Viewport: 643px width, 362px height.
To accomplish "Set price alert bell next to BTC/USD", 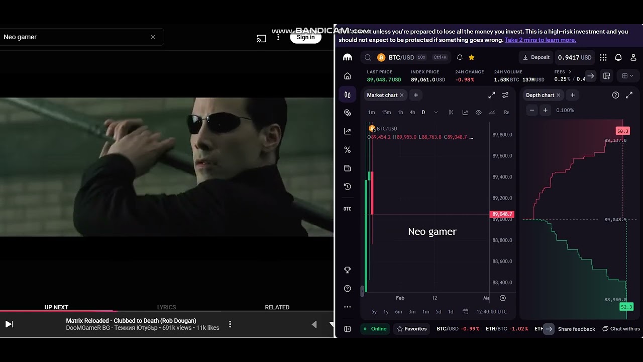I will pyautogui.click(x=460, y=57).
